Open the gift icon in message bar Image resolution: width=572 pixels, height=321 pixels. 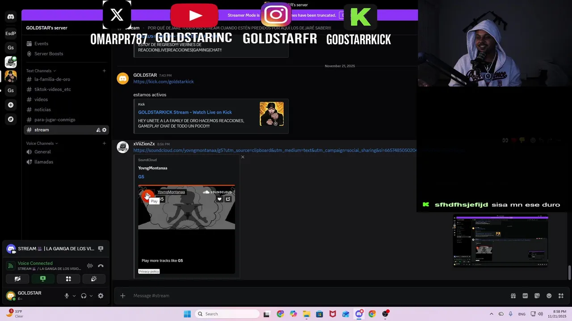tap(513, 296)
